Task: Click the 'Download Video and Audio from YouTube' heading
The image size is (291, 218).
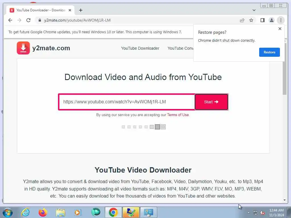Action: pyautogui.click(x=143, y=77)
